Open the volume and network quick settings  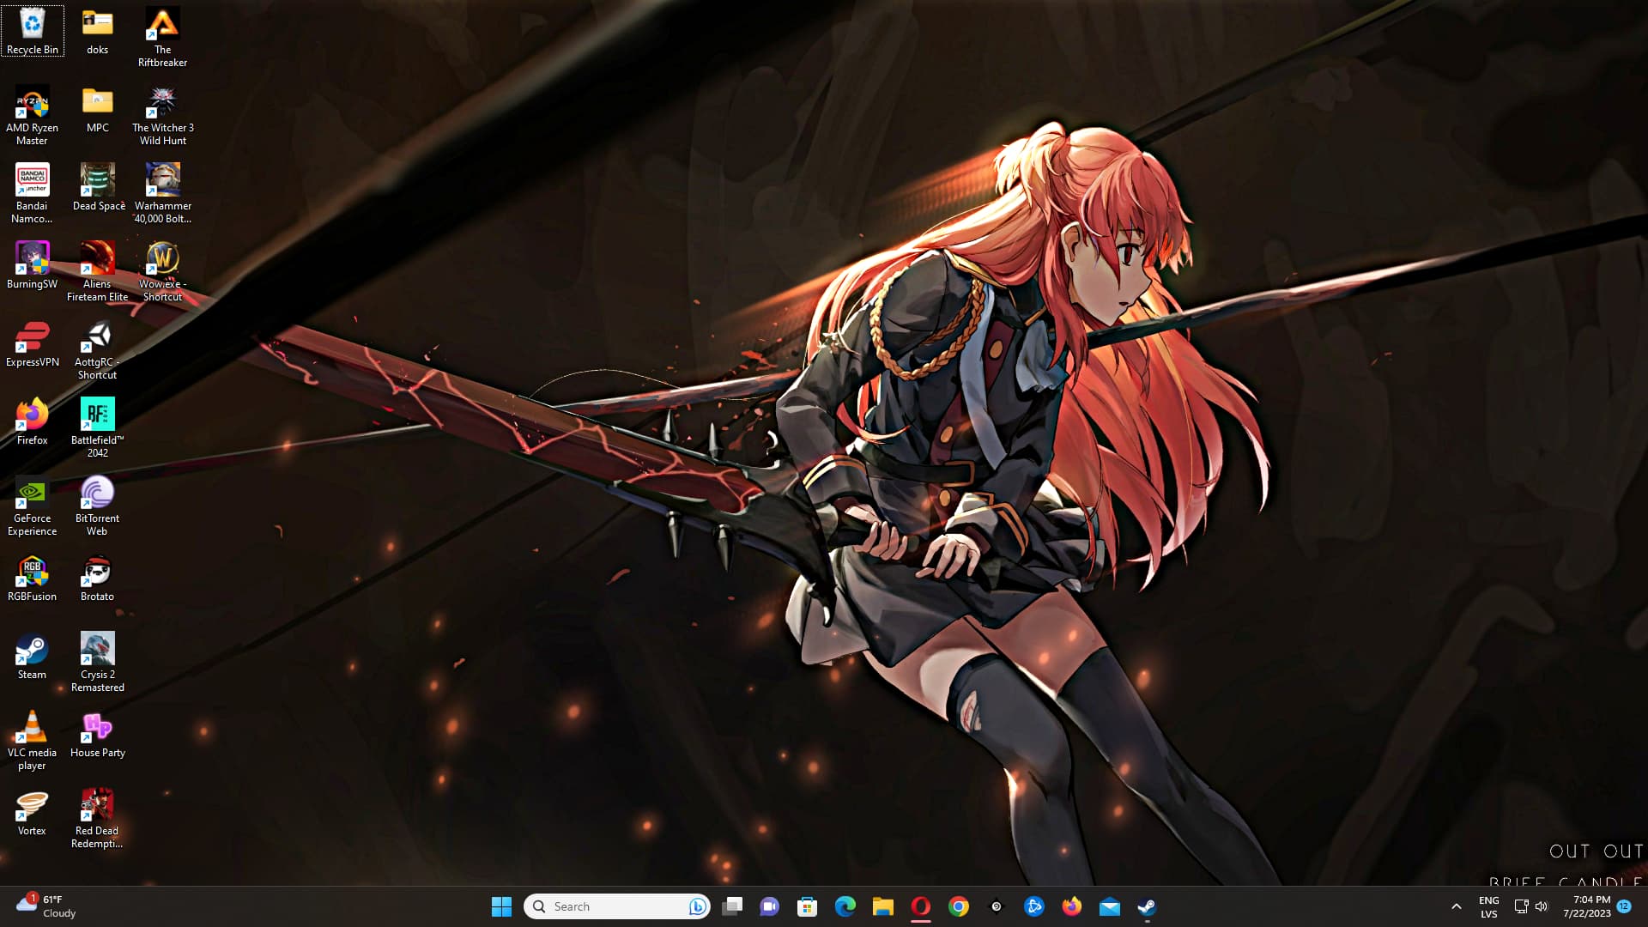1530,906
